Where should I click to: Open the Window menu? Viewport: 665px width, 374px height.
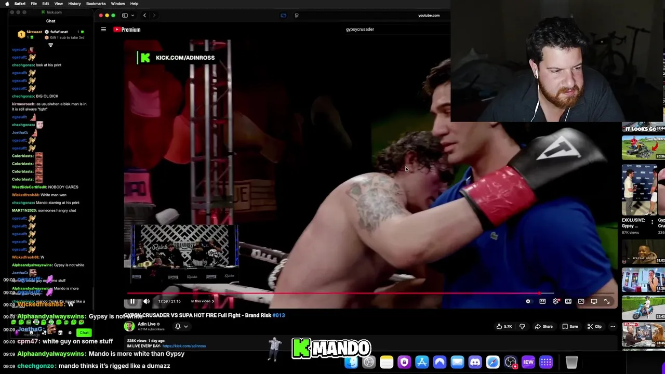118,4
